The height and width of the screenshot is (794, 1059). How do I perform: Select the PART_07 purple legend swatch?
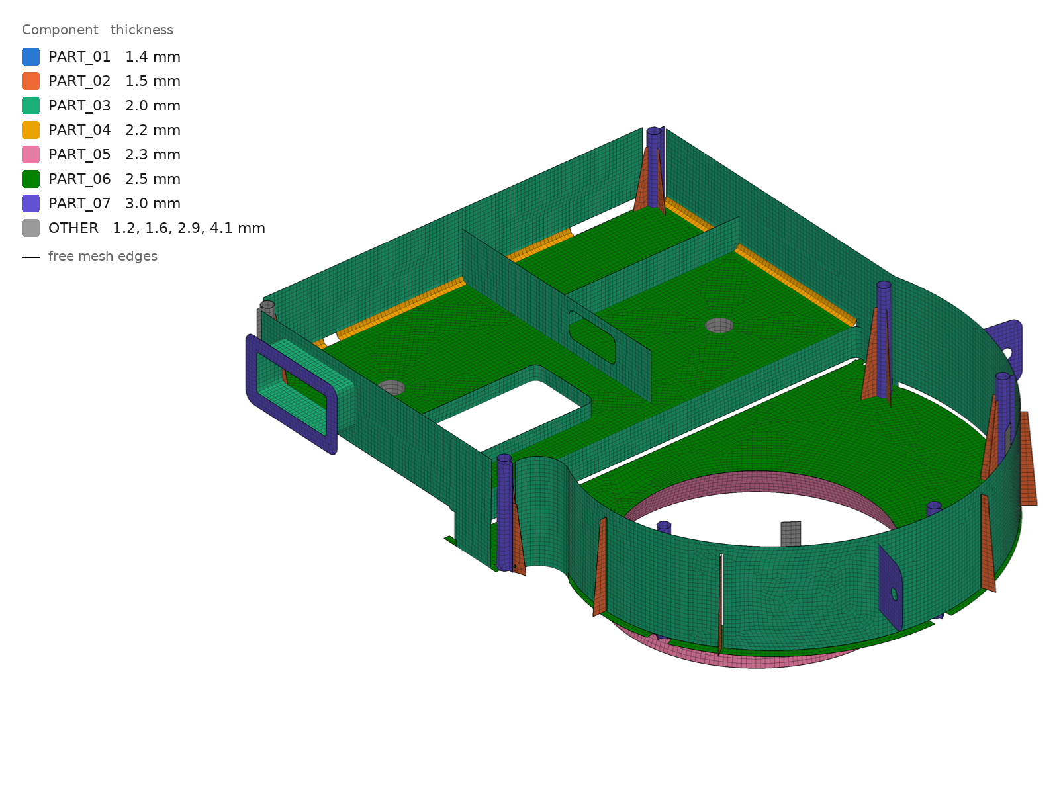pyautogui.click(x=30, y=204)
